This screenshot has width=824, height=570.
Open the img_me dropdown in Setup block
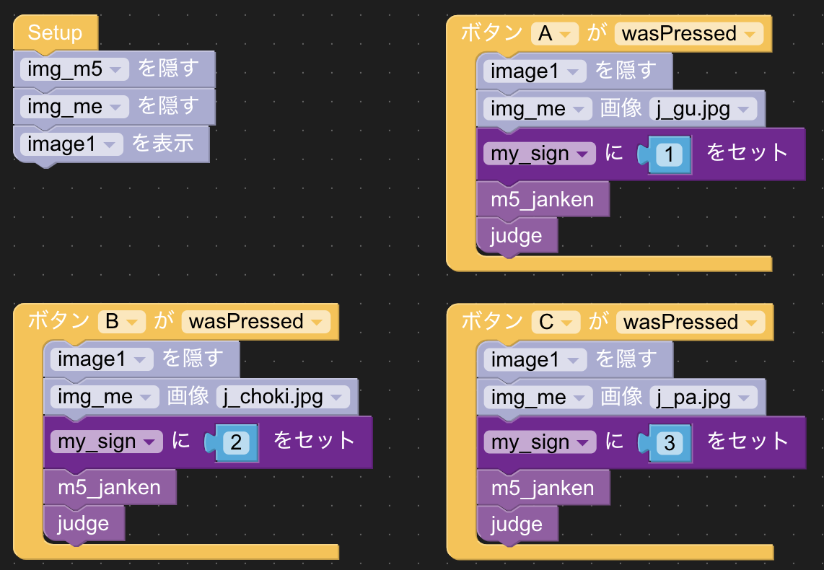(71, 106)
